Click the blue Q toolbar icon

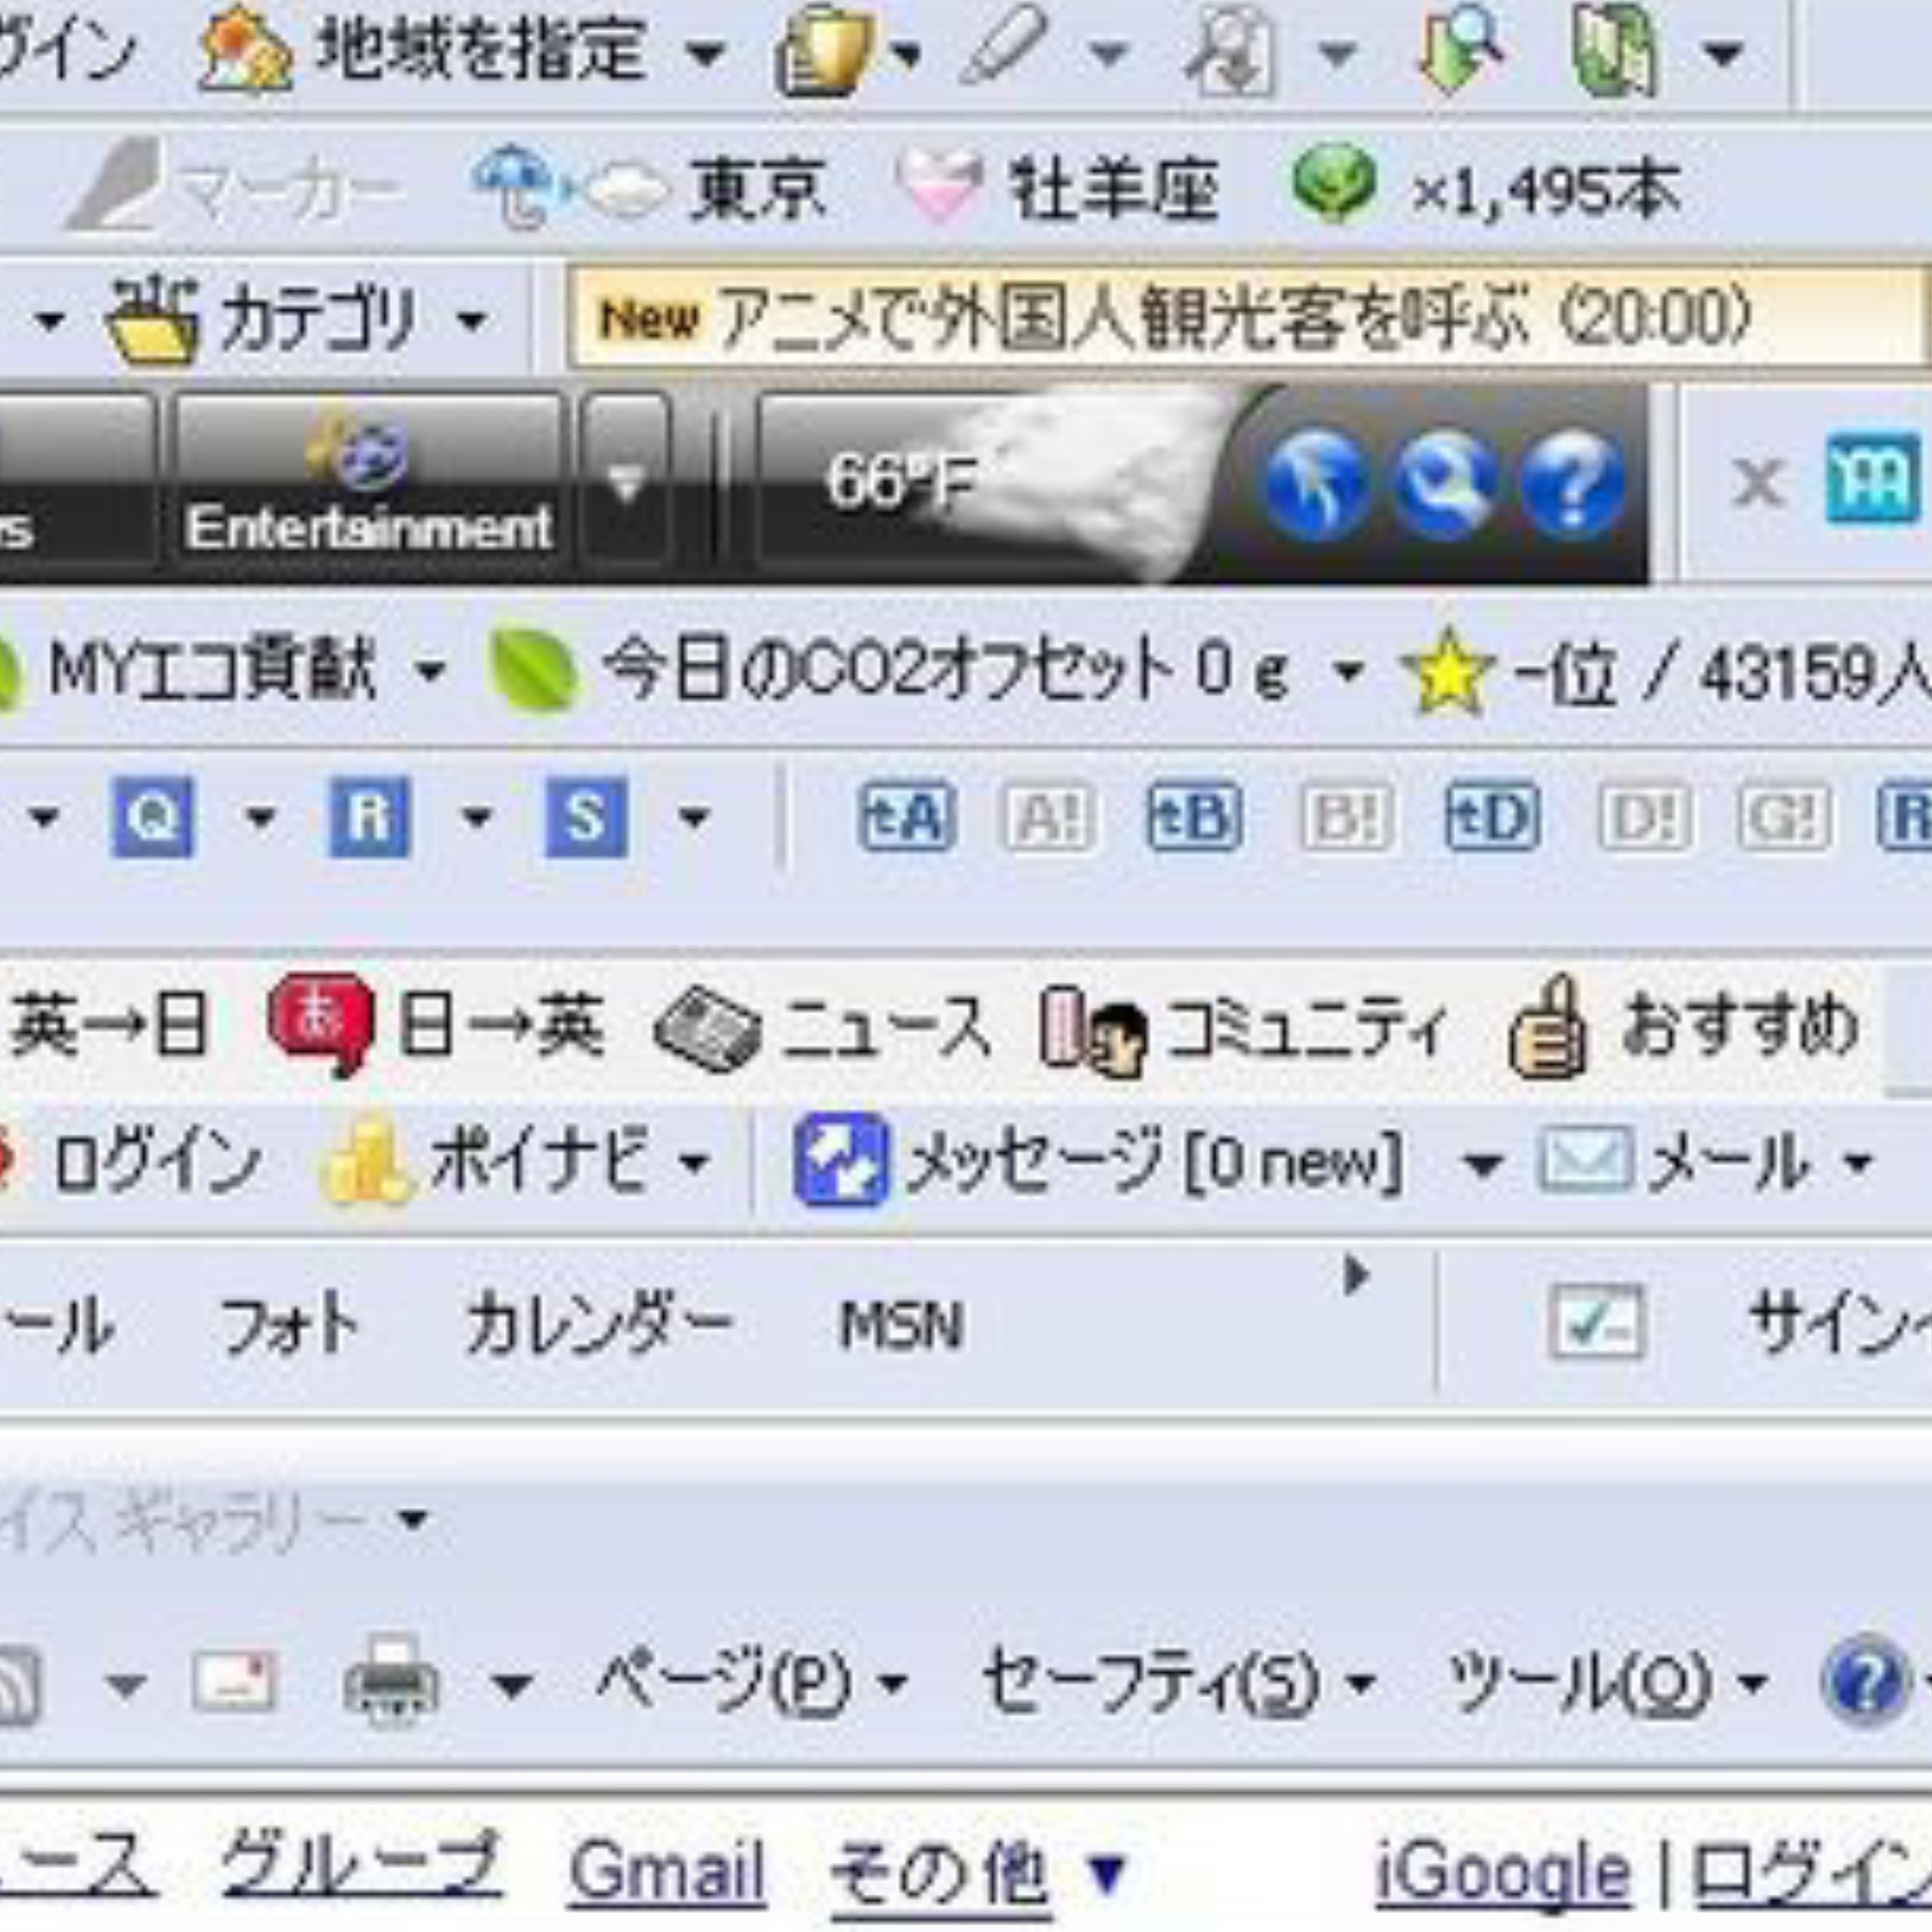tap(152, 817)
